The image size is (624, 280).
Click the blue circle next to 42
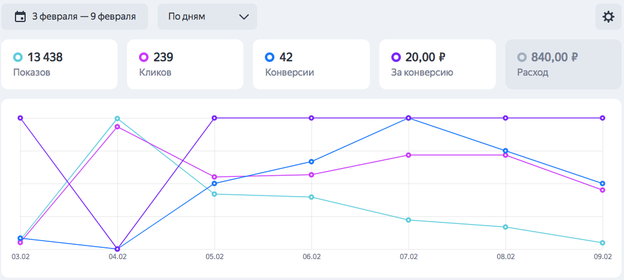[270, 58]
